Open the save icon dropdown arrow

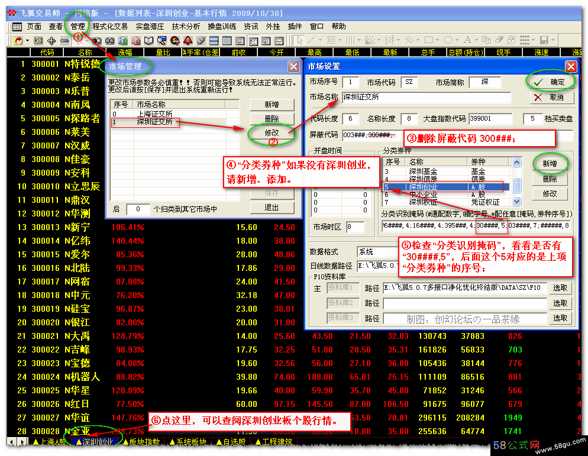[553, 40]
